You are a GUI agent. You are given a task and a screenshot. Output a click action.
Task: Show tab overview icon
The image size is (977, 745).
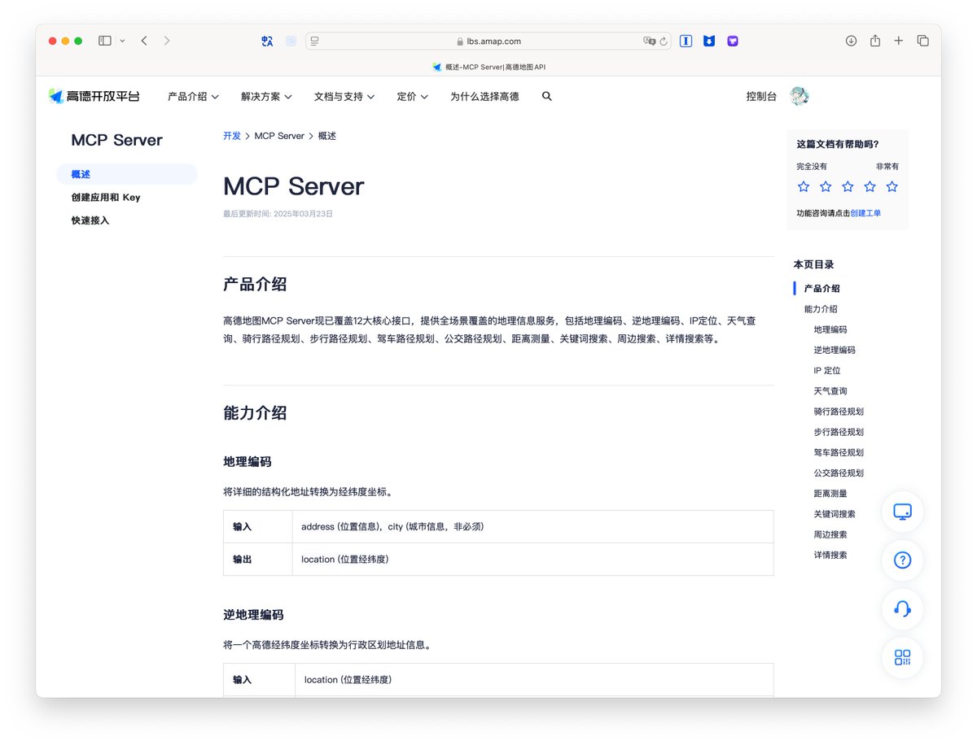[923, 41]
